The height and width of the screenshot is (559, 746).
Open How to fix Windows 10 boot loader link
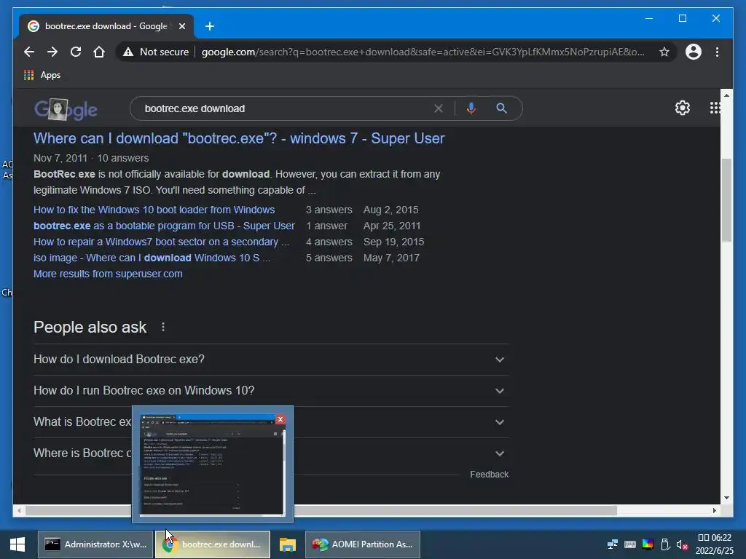(x=154, y=210)
